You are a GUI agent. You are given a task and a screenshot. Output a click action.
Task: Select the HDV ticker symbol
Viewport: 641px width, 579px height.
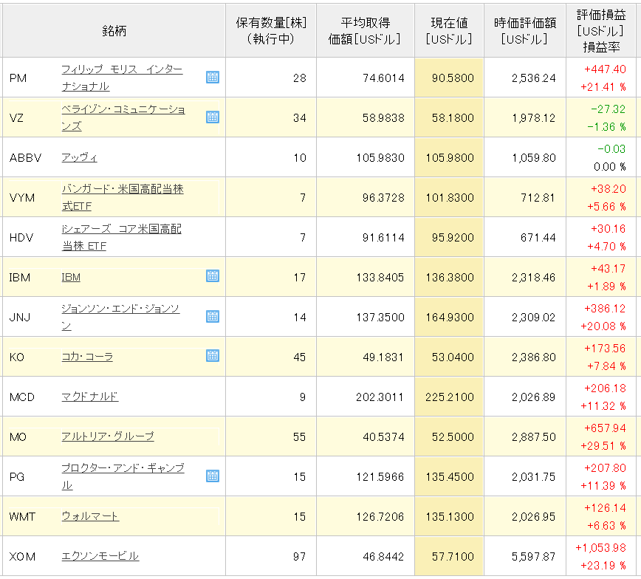[x=21, y=238]
